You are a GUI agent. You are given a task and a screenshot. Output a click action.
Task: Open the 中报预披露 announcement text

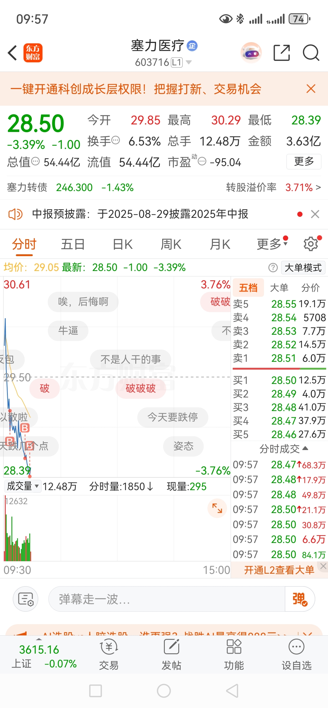pos(140,214)
